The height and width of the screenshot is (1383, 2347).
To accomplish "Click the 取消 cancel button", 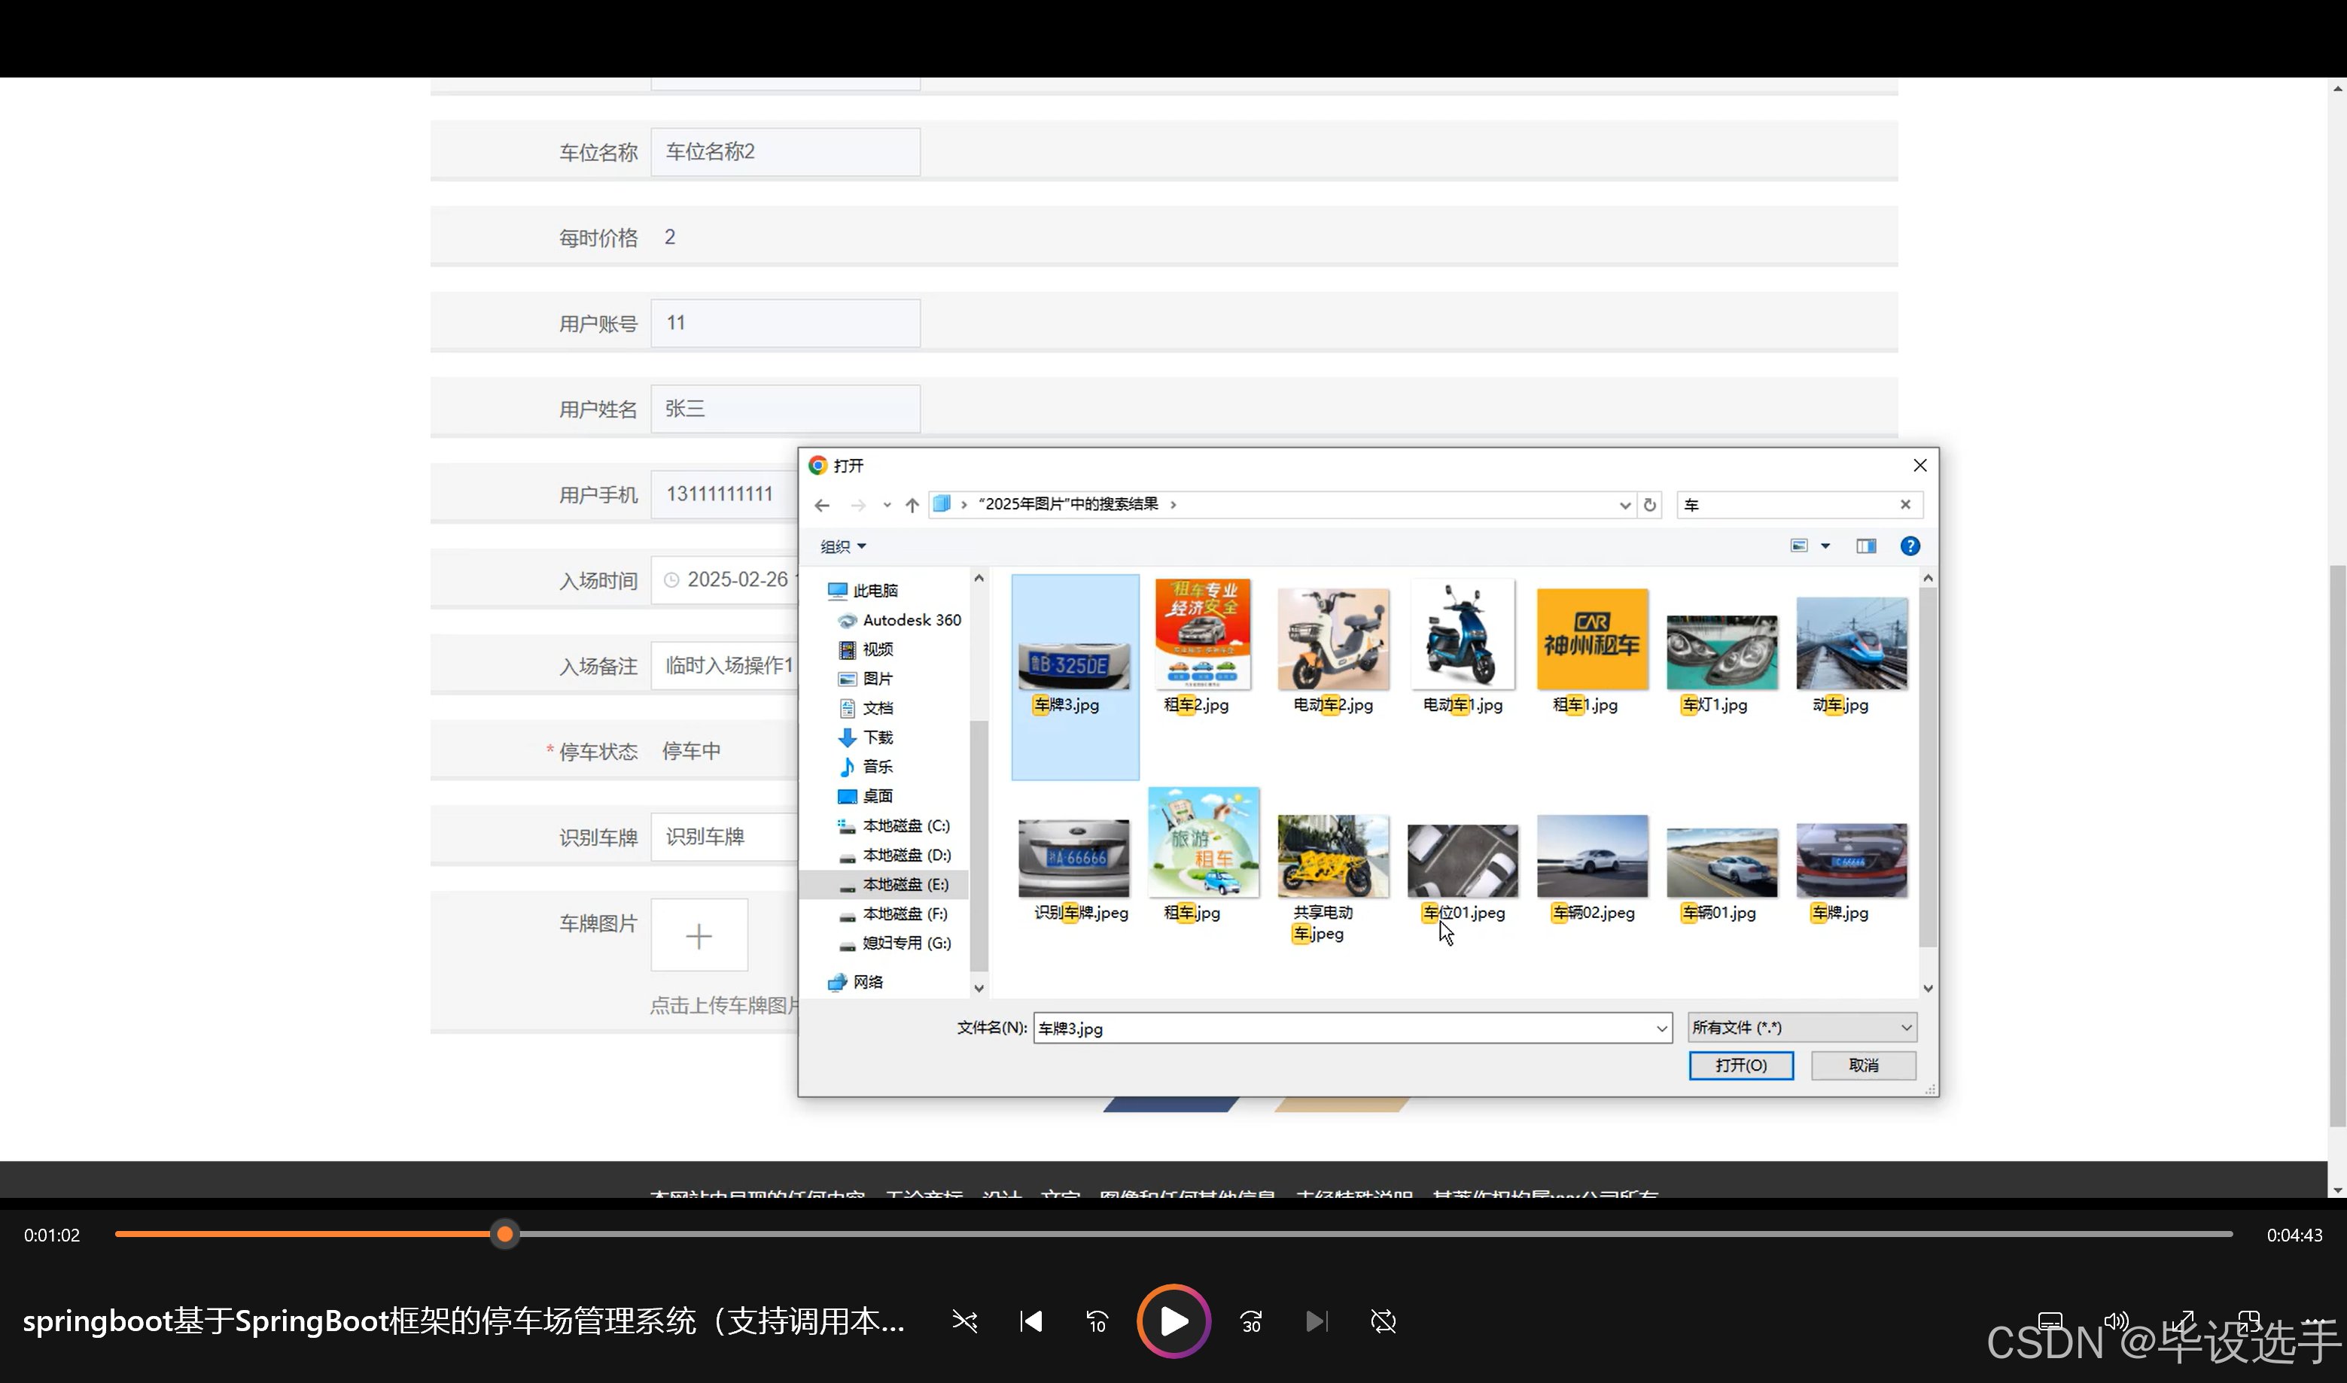I will [x=1863, y=1064].
